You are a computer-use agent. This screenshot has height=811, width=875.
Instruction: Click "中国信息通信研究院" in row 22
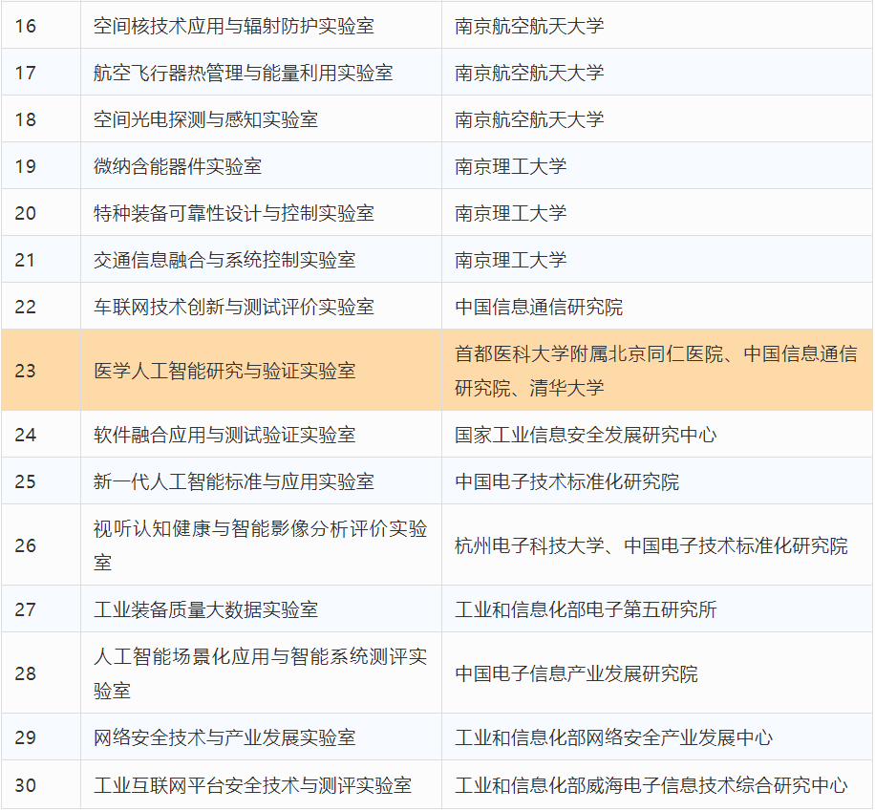[x=539, y=307]
